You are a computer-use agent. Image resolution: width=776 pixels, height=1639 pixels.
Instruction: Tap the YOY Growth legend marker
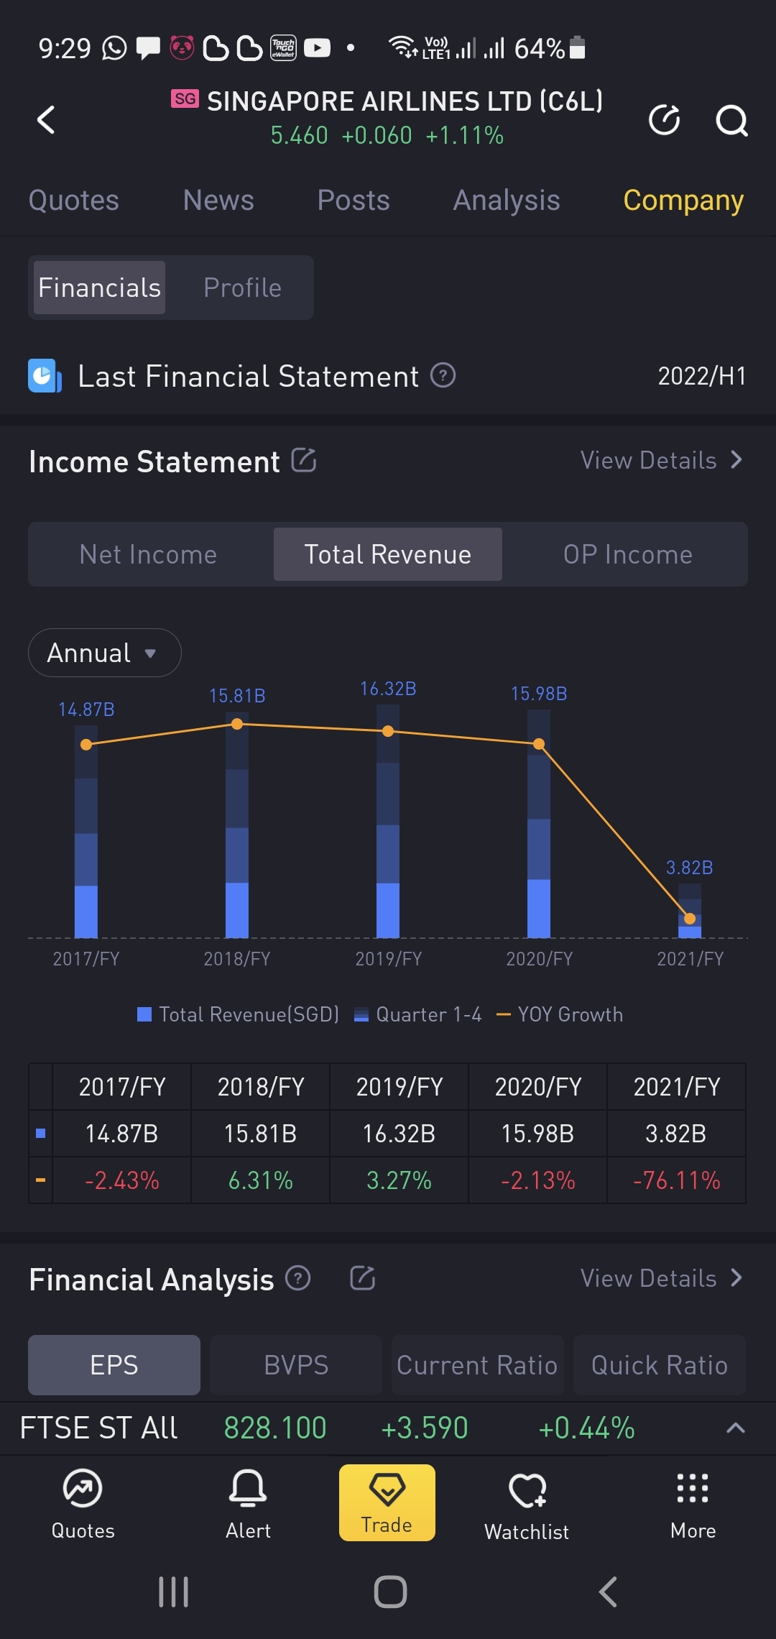(x=504, y=1014)
